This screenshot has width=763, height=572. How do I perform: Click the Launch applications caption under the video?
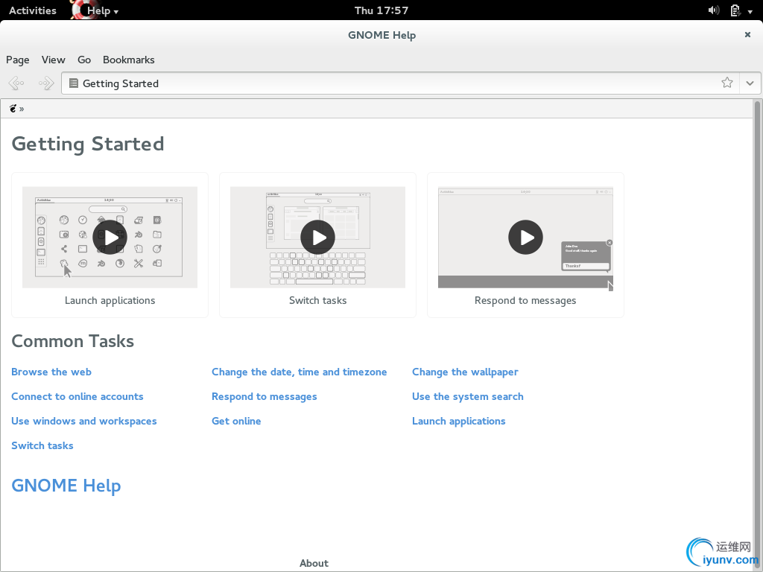pyautogui.click(x=110, y=301)
